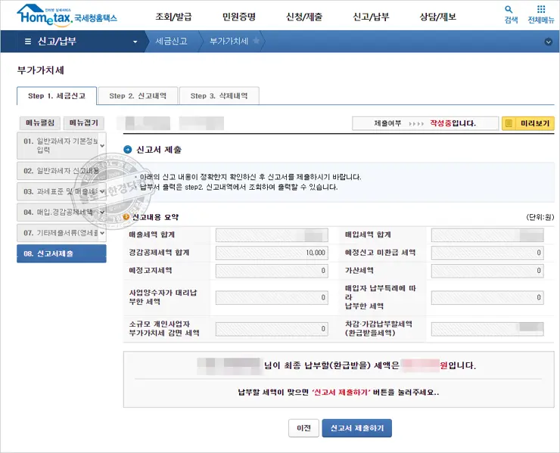Expand 03. 과세표준 및 매출세액 chevron
560x453 pixels.
coord(102,191)
